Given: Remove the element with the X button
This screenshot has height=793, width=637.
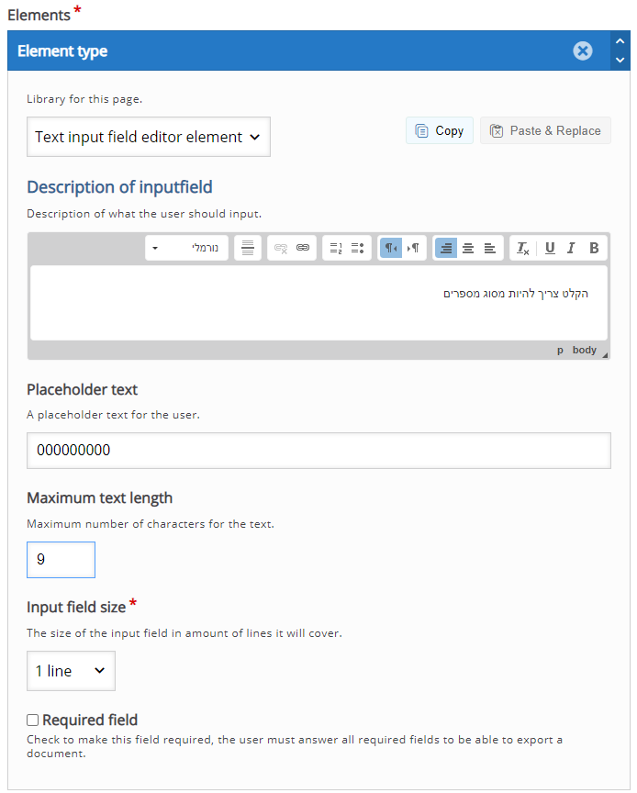Looking at the screenshot, I should tap(583, 51).
